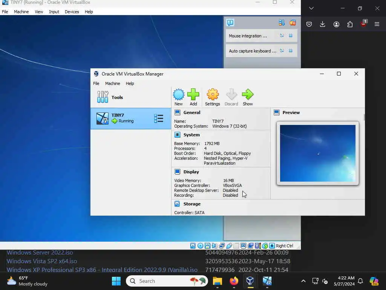Open Firefox downloads arrow icon
This screenshot has width=386, height=290.
click(323, 24)
